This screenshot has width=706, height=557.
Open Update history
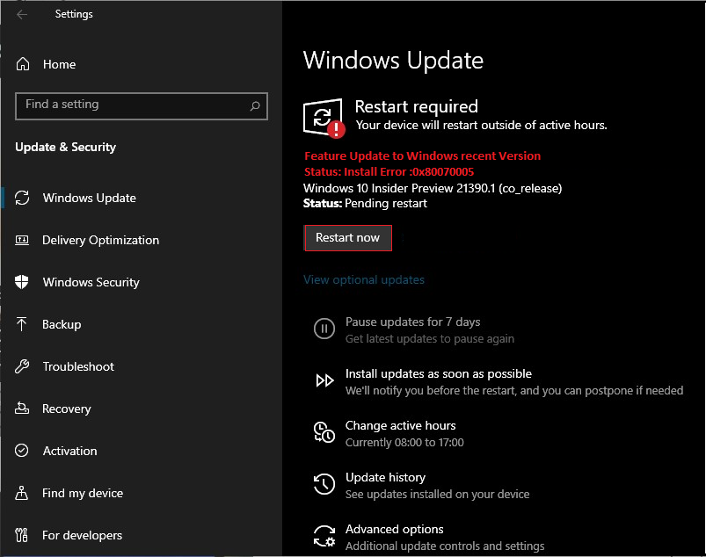click(x=385, y=477)
